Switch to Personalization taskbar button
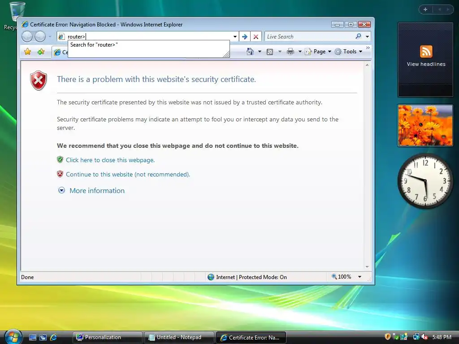The height and width of the screenshot is (344, 459). [x=107, y=337]
